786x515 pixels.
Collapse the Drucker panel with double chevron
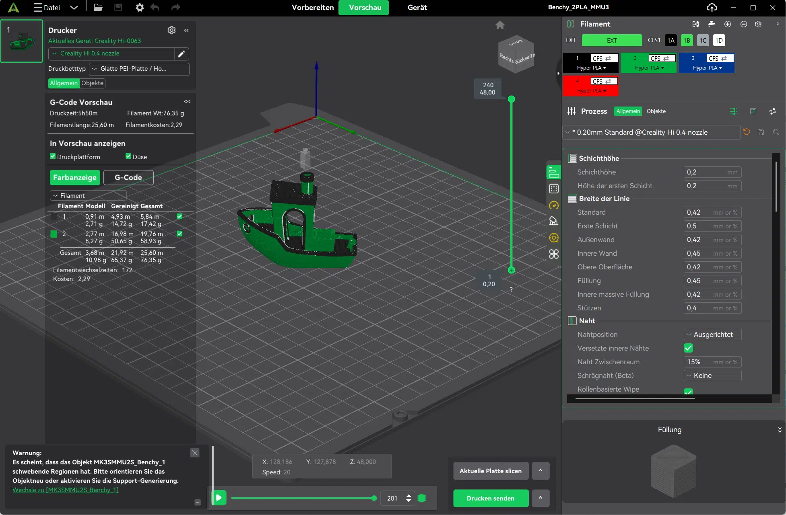[x=186, y=30]
